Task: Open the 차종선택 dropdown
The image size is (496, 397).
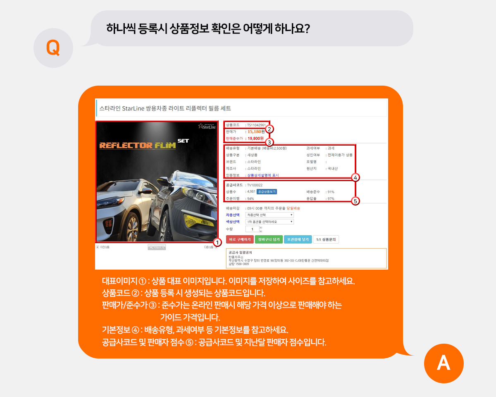Action: (269, 215)
